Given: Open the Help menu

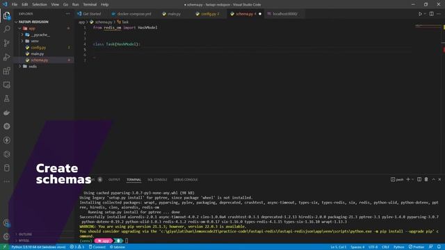Looking at the screenshot, I should click(105, 5).
